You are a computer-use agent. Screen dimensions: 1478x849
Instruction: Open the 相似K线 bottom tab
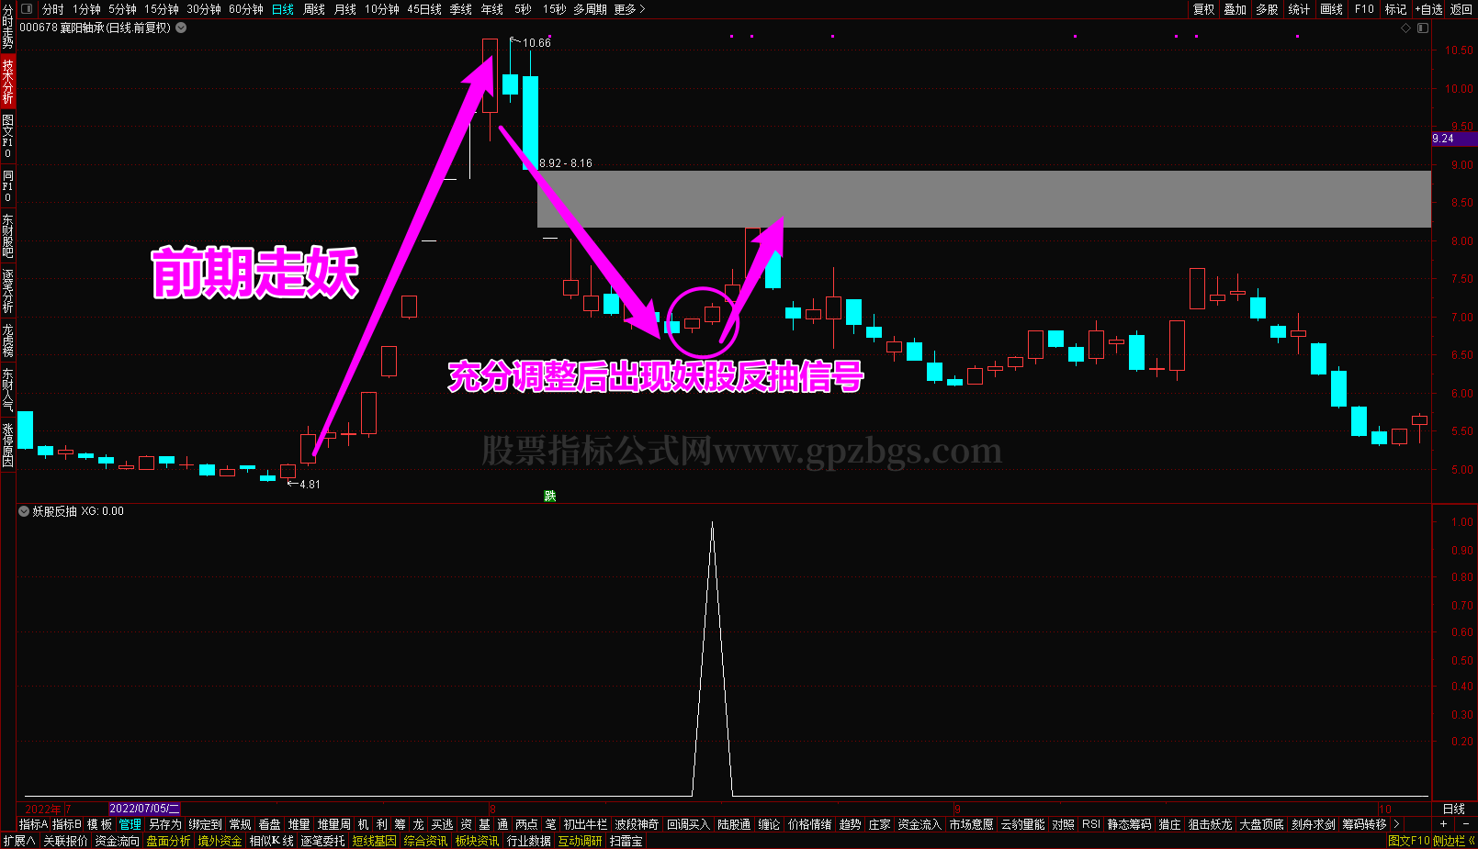(x=272, y=841)
